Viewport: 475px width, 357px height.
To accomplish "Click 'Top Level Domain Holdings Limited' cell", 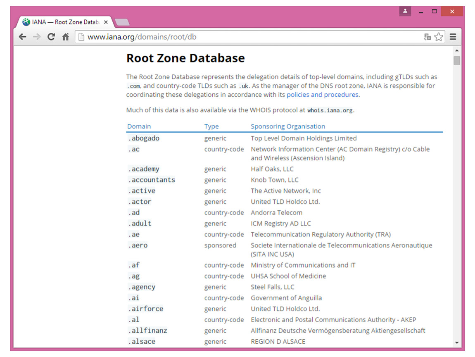I will (x=304, y=138).
